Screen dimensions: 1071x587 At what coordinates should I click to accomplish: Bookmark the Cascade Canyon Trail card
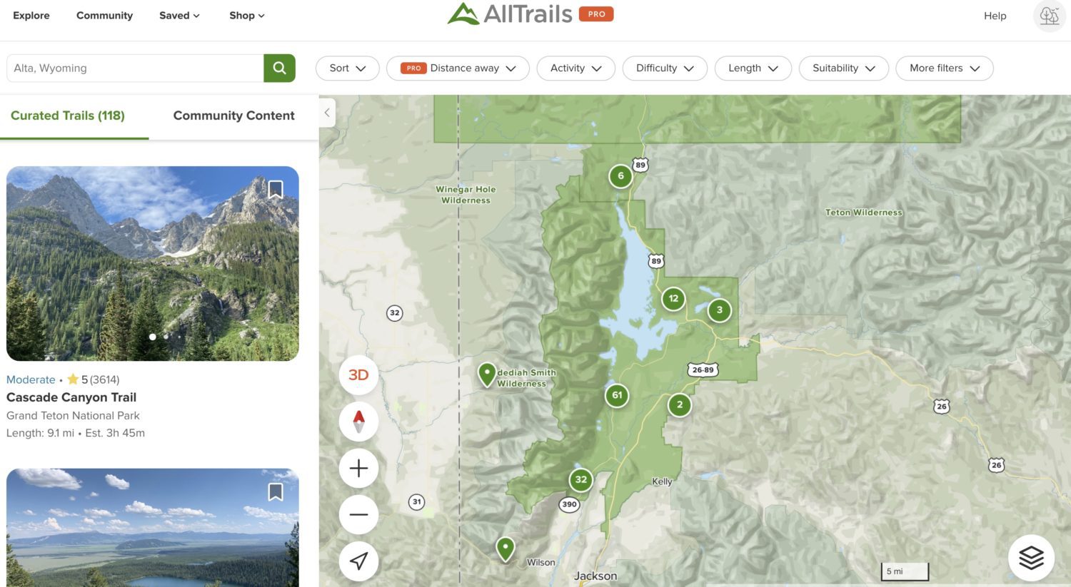click(x=276, y=189)
